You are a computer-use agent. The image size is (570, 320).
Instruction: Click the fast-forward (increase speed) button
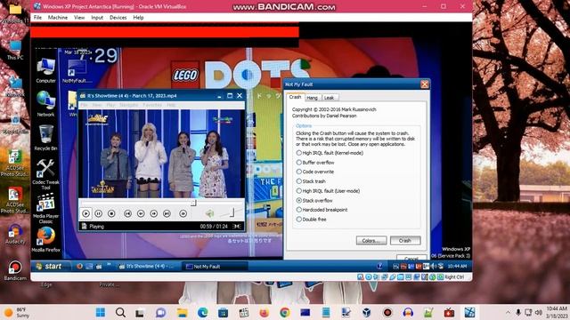[x=154, y=213]
